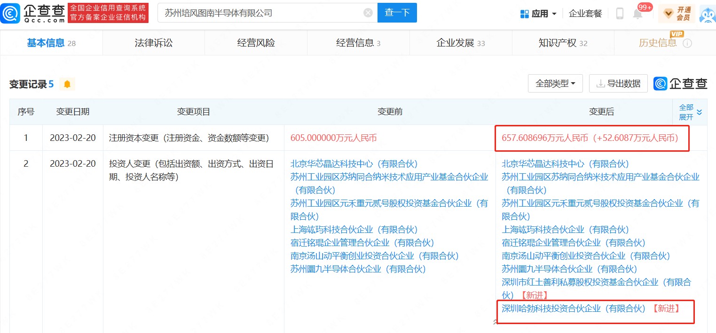Click the 企查查 logo at top left
This screenshot has width=716, height=333.
[x=33, y=13]
